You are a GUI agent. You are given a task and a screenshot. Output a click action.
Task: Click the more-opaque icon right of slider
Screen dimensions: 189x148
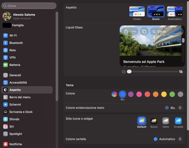[x=181, y=72]
